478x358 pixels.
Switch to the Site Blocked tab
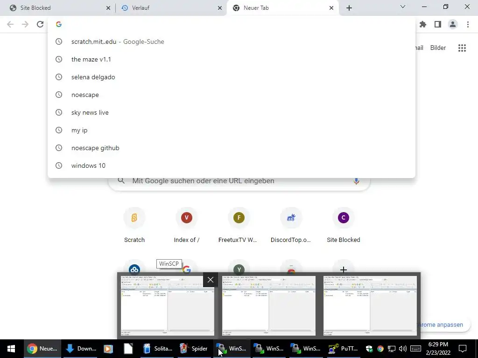[57, 8]
